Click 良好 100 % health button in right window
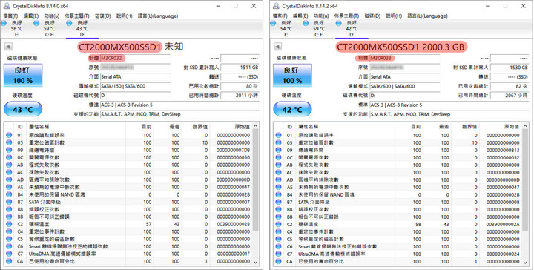The width and height of the screenshot is (534, 270). click(x=292, y=75)
